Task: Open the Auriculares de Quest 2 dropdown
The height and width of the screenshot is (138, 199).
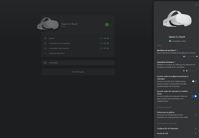Action: coord(166,62)
